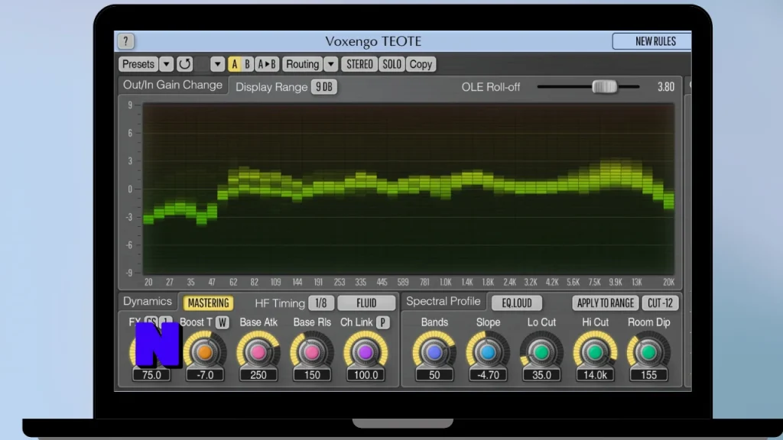783x440 pixels.
Task: Click the 20K frequency axis label
Action: point(668,283)
